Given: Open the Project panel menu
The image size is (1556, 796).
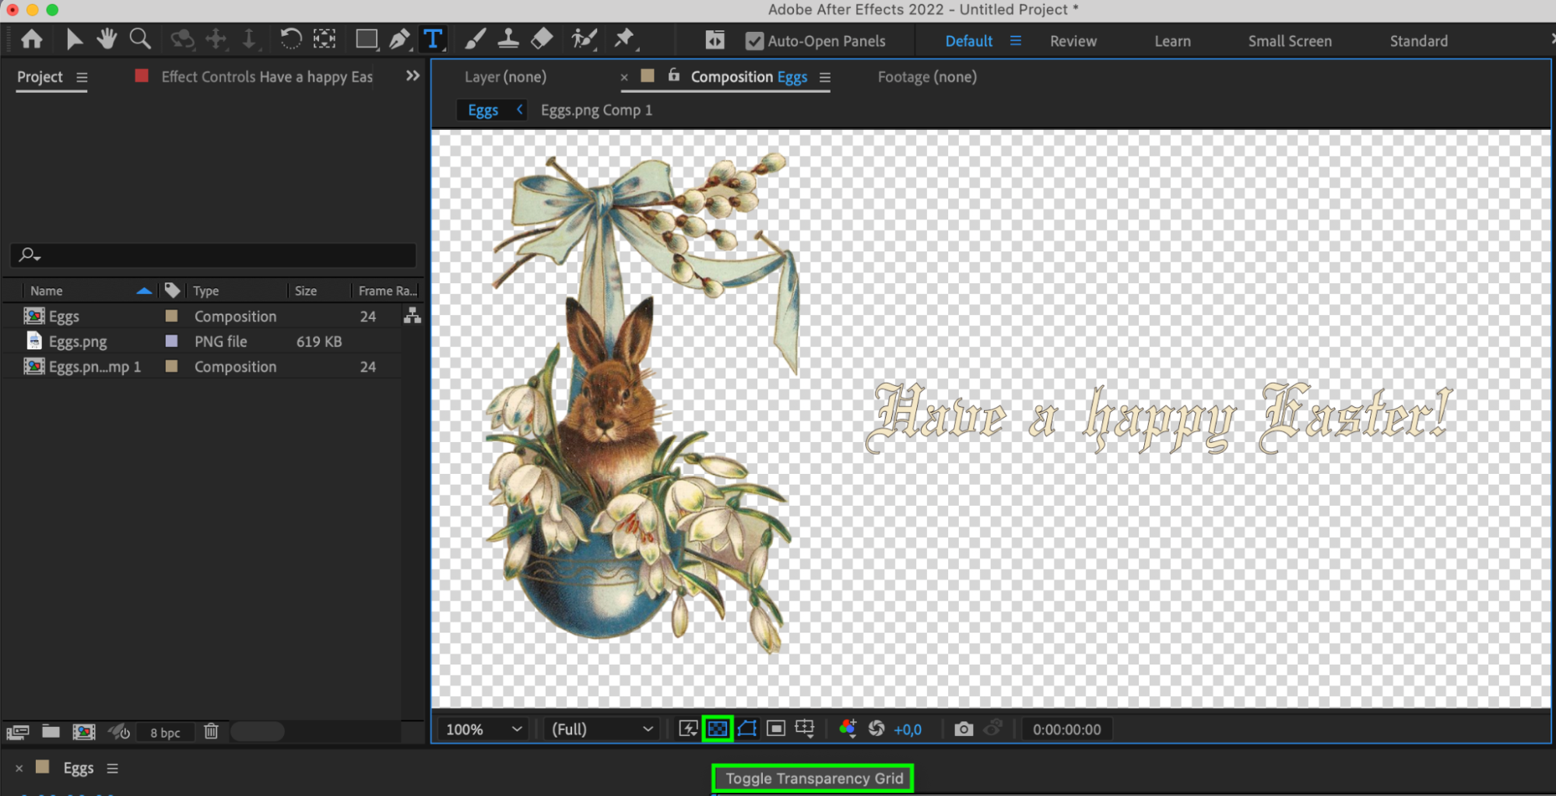Looking at the screenshot, I should (x=82, y=77).
